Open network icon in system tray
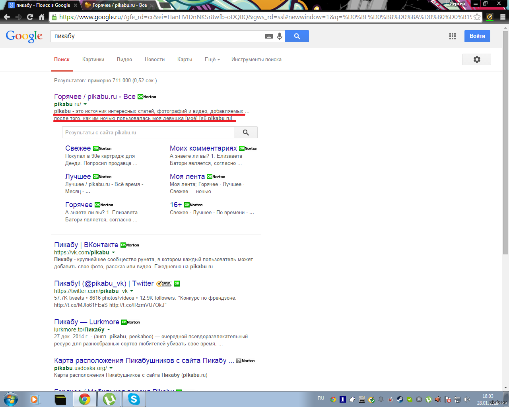This screenshot has height=407, width=509. [x=457, y=399]
